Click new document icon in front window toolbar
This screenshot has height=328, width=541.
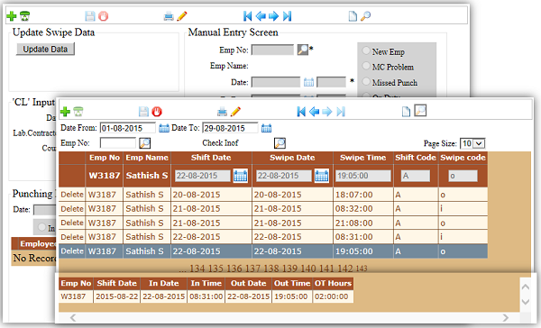click(x=406, y=112)
